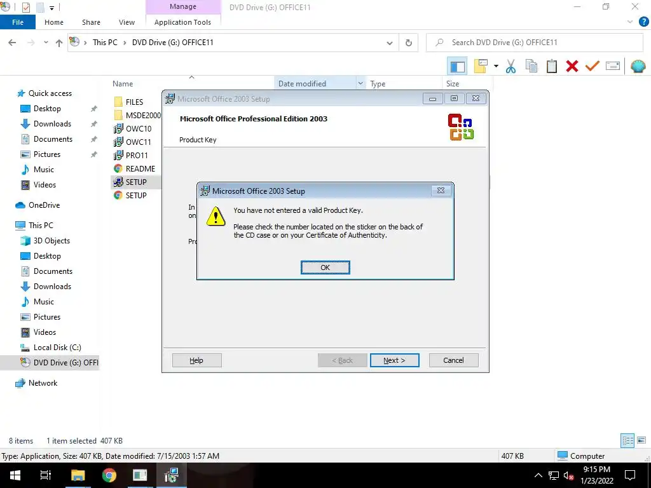Expand the ribbon with the chevron
This screenshot has height=488, width=651.
pyautogui.click(x=630, y=22)
